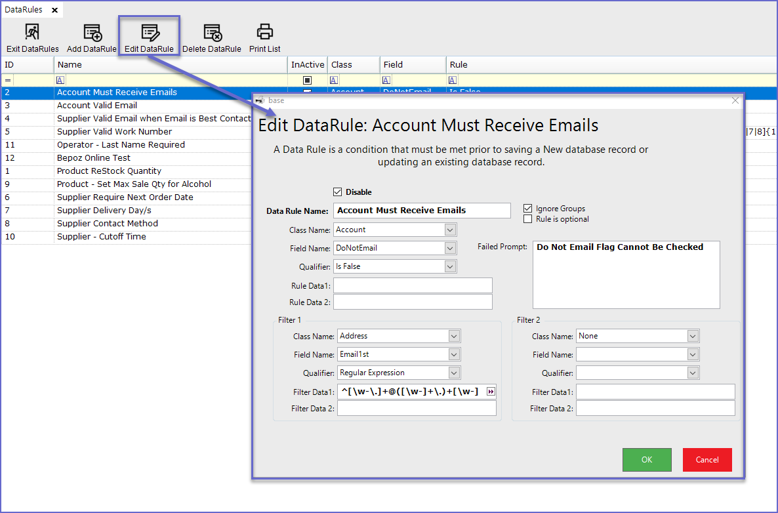Click the Delete DataRule icon

(211, 32)
